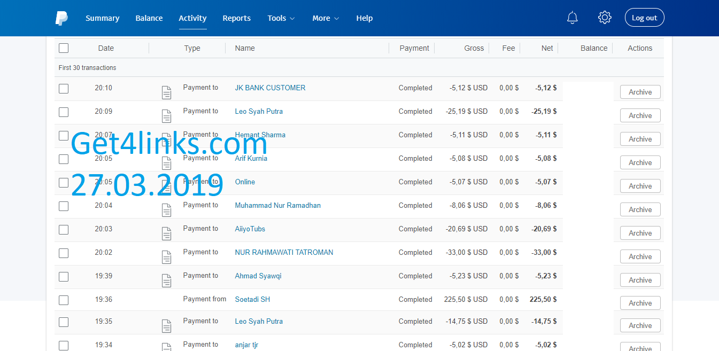Tick checkbox for Online payment row
Screen dimensions: 719x351
[64, 183]
